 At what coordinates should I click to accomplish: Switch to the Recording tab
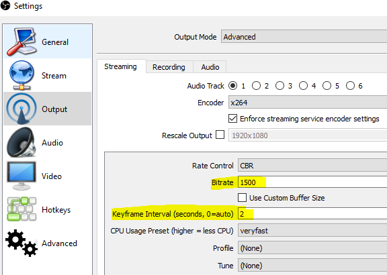pyautogui.click(x=169, y=67)
